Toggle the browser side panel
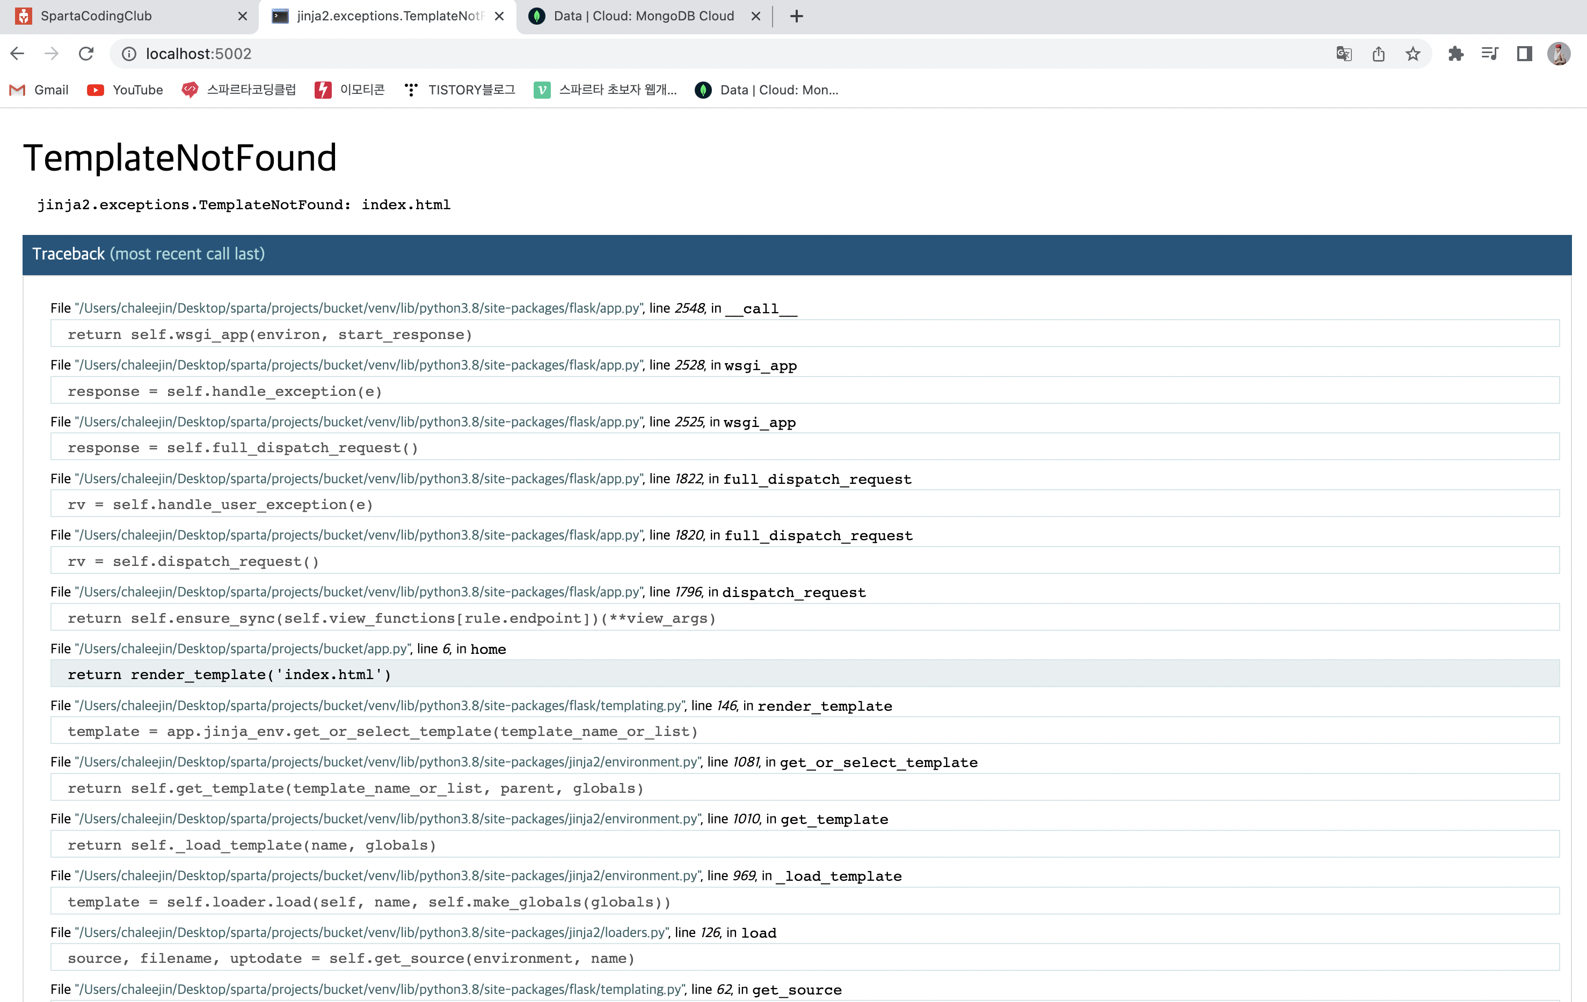The image size is (1587, 1002). [1524, 53]
